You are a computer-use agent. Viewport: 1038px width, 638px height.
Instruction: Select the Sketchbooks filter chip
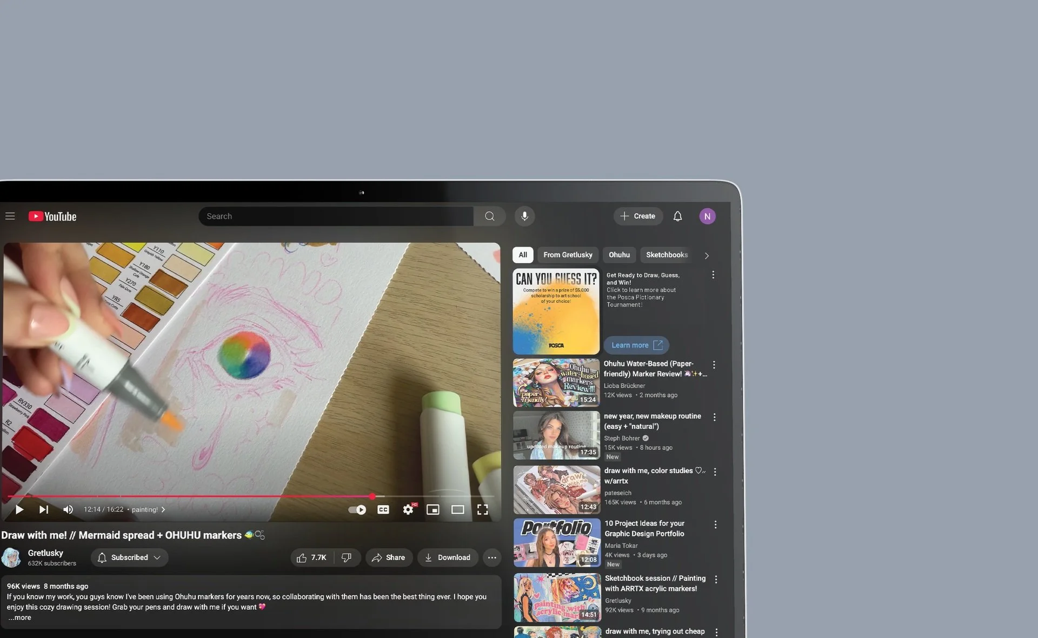pos(667,255)
